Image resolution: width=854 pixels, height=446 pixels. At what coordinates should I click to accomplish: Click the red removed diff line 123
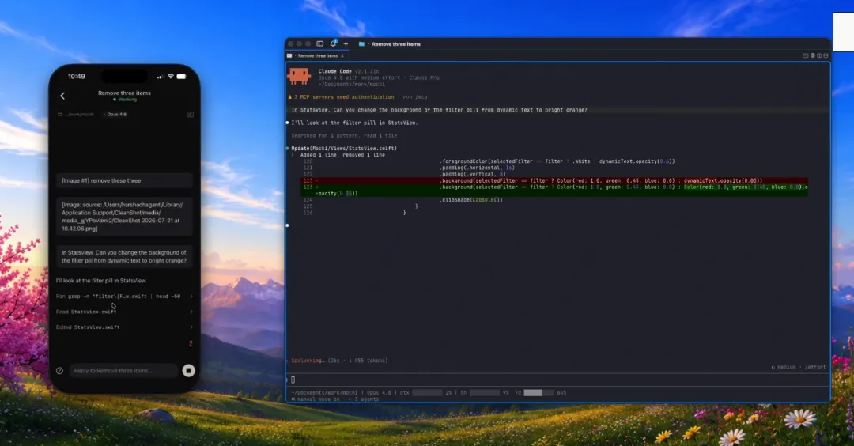pos(554,180)
